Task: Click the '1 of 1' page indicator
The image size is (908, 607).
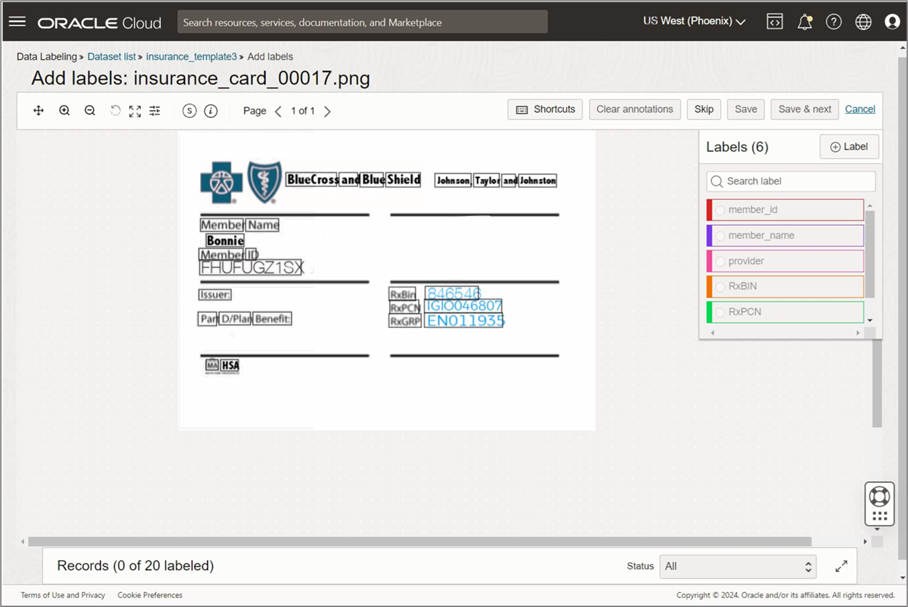Action: [x=302, y=111]
